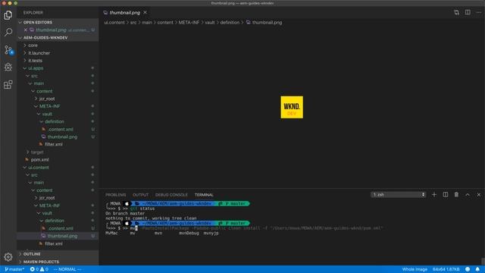Close thumbnail.png in Open Editors list
The width and height of the screenshot is (485, 273).
point(26,30)
